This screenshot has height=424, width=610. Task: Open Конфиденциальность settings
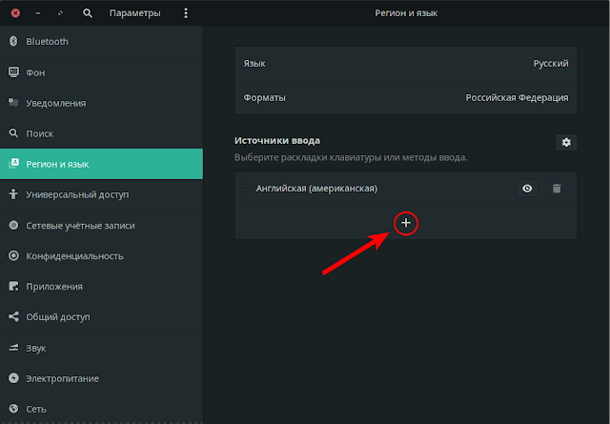point(101,256)
